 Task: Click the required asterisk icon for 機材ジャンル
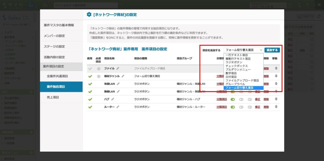pyautogui.click(x=98, y=76)
